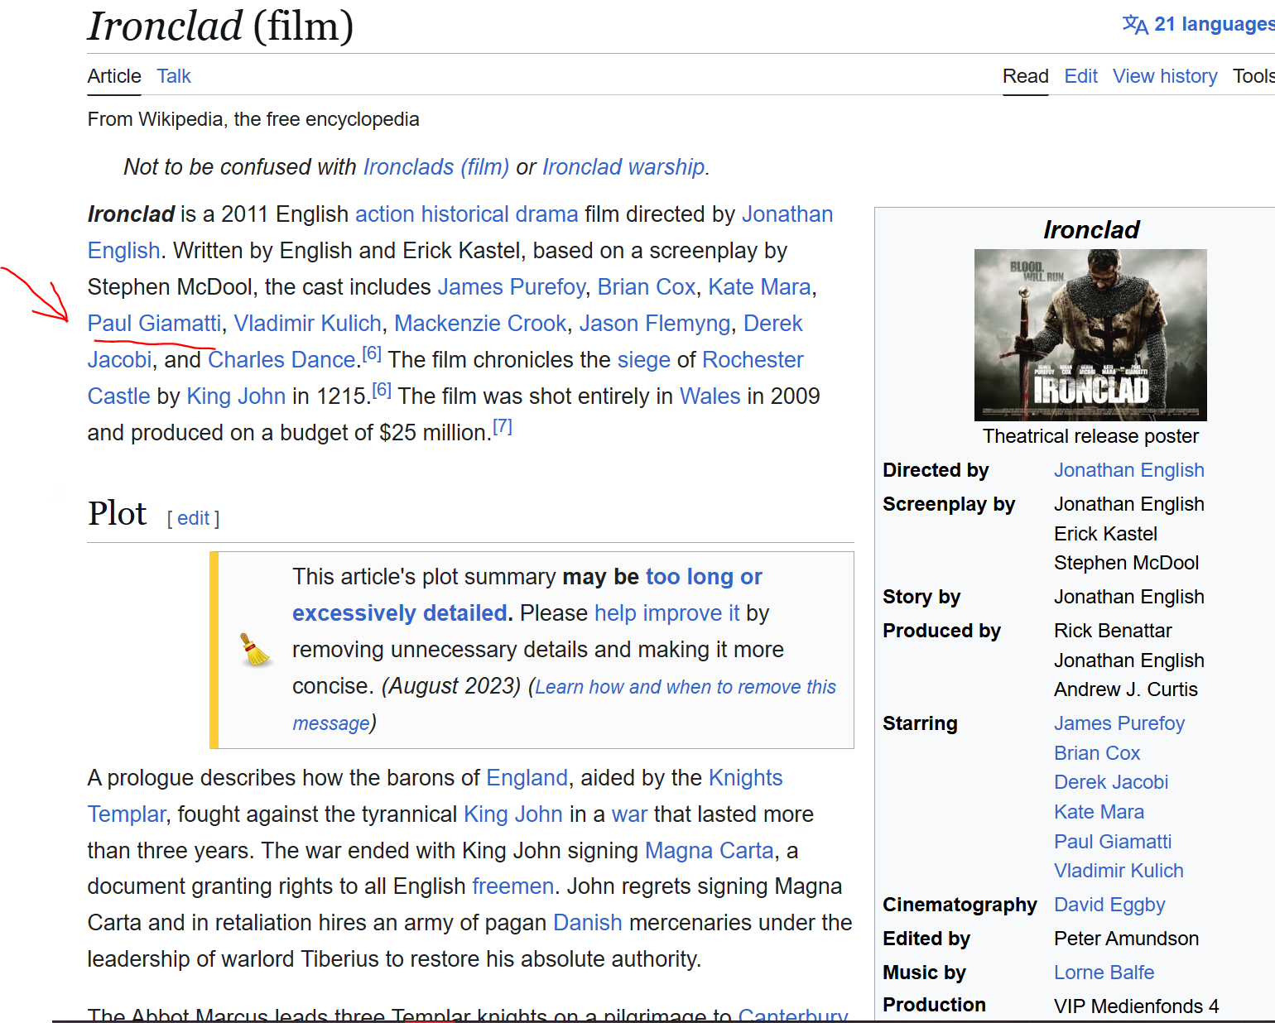Viewport: 1275px width, 1023px height.
Task: Click the Jason Flemyng link
Action: pyautogui.click(x=655, y=324)
